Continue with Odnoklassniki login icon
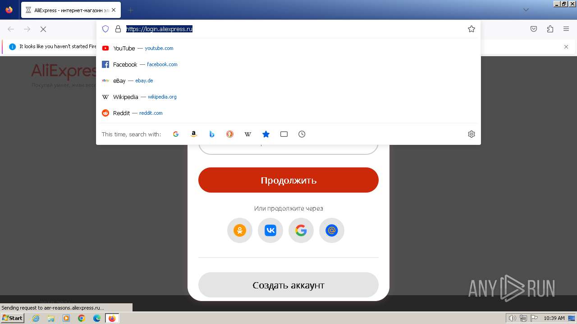Viewport: 577px width, 324px height. (240, 230)
